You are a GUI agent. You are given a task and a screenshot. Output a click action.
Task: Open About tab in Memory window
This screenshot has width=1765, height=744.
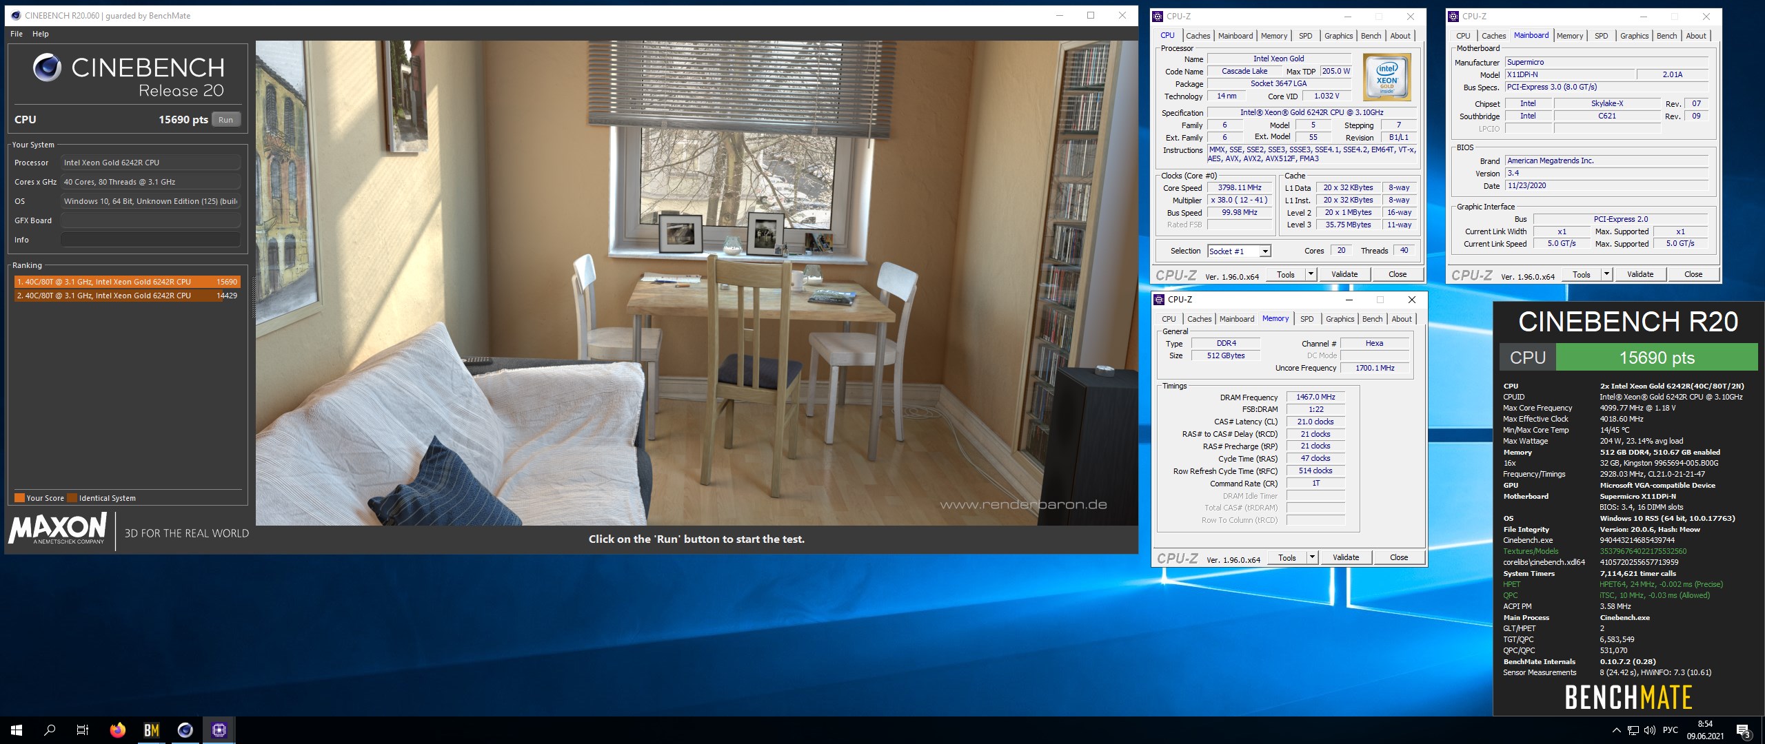coord(1402,319)
